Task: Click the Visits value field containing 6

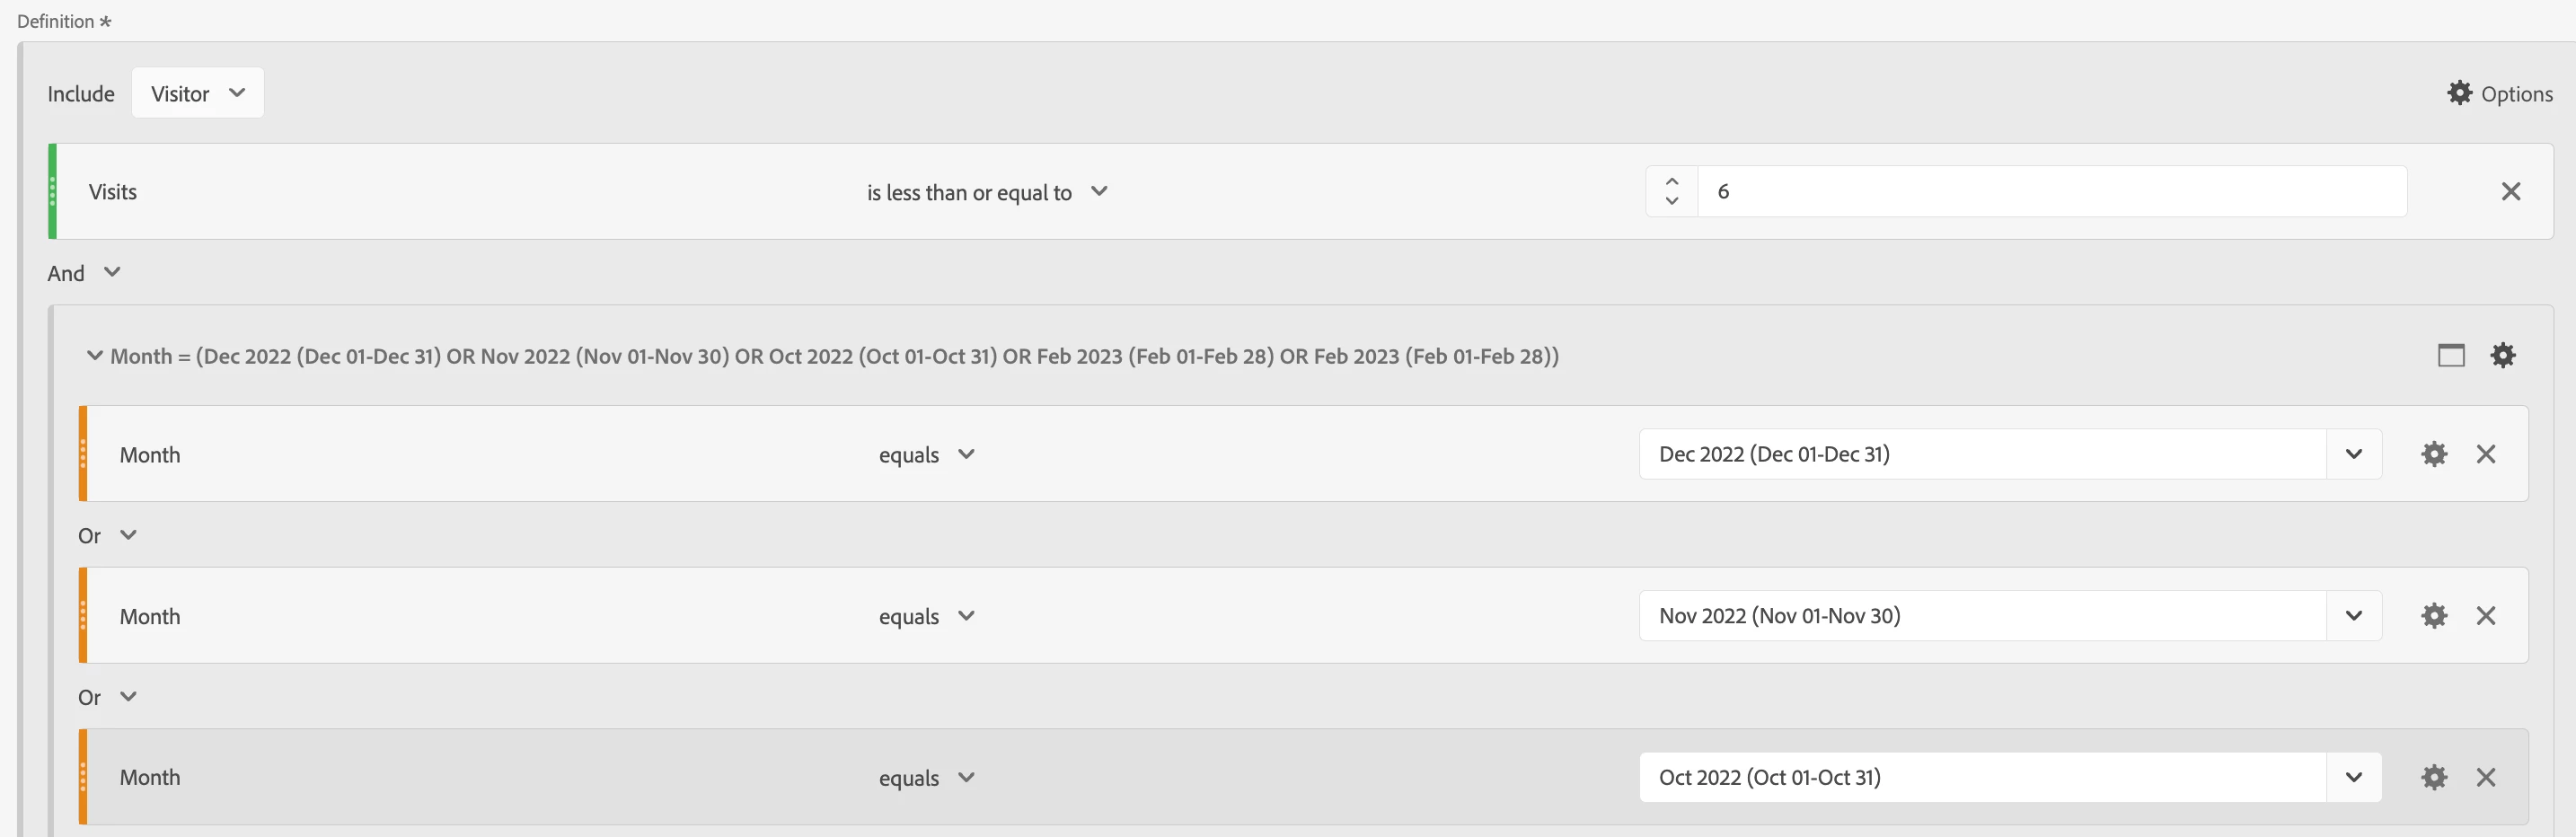Action: pos(2050,191)
